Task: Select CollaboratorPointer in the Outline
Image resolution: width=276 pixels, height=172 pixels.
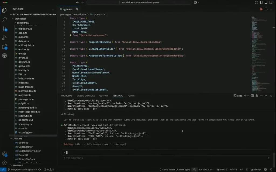Action: click(29, 151)
